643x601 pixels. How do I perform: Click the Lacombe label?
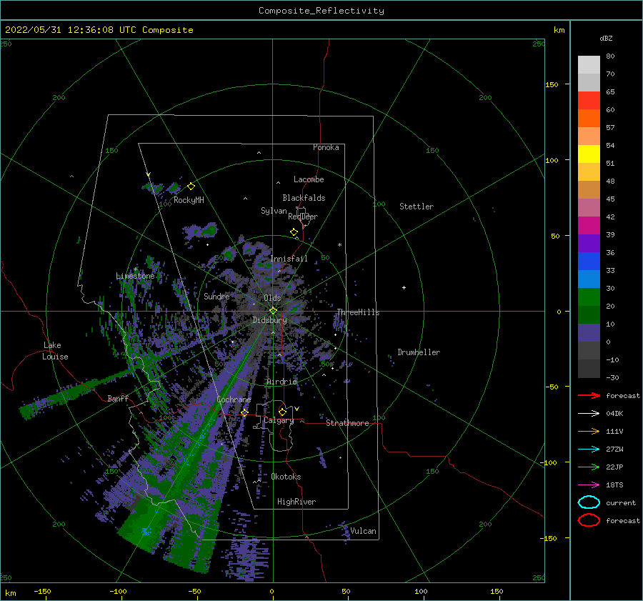pos(309,179)
